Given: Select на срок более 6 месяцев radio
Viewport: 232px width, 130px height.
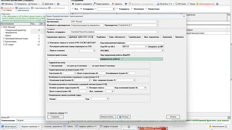Looking at the screenshot, I should [x=90, y=66].
